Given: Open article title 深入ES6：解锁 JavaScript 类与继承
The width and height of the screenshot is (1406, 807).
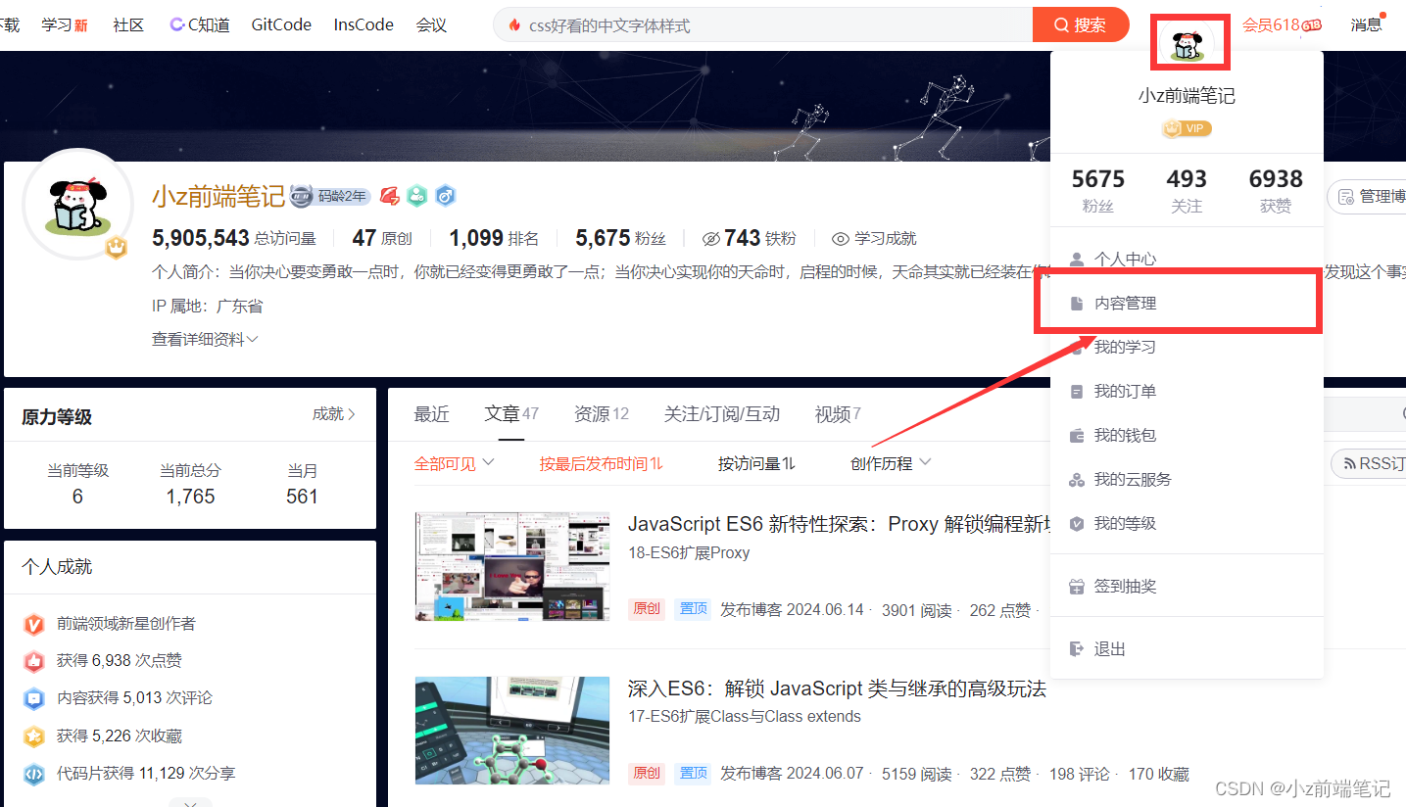Looking at the screenshot, I should [837, 689].
